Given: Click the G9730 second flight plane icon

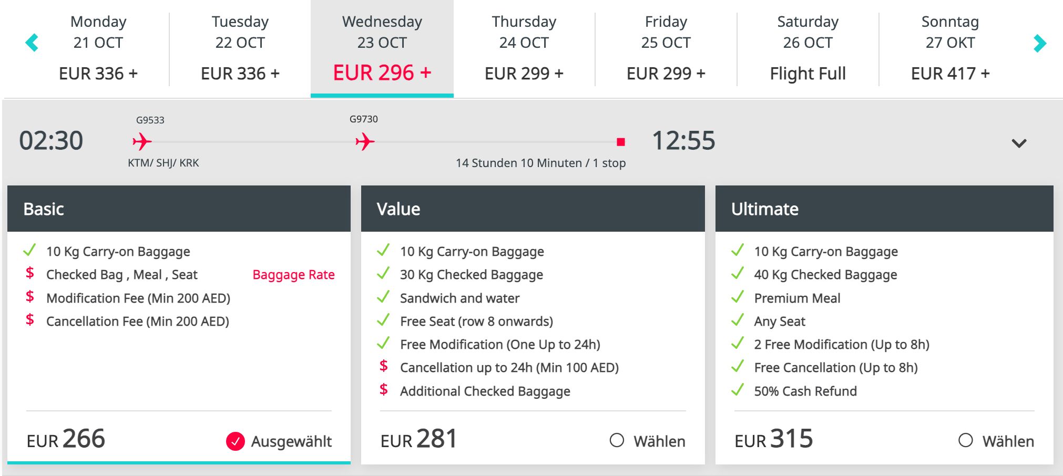Looking at the screenshot, I should pyautogui.click(x=365, y=141).
